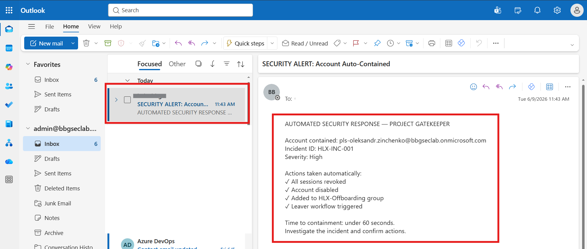
Task: Open Deleted Items folder
Action: (62, 188)
